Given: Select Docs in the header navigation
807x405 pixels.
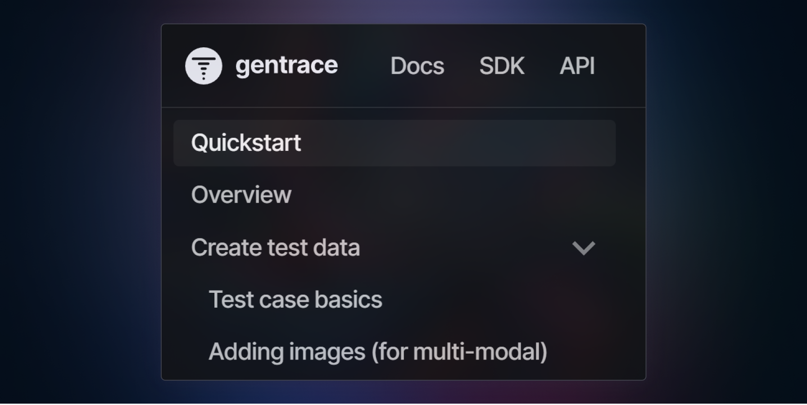Looking at the screenshot, I should click(x=417, y=66).
